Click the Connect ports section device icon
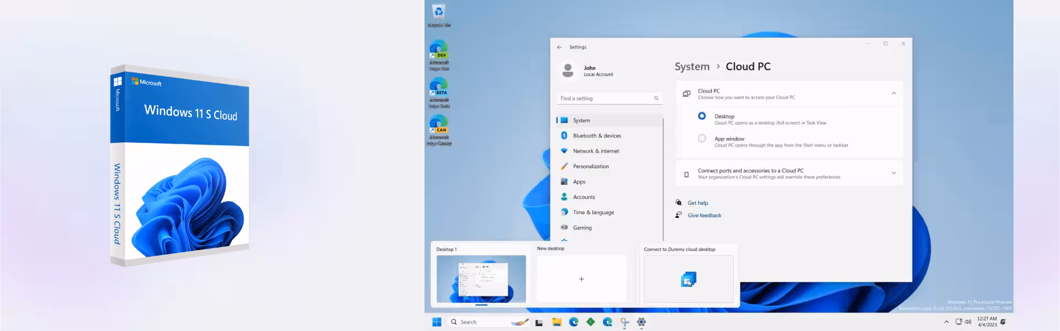The image size is (1060, 331). pos(686,174)
